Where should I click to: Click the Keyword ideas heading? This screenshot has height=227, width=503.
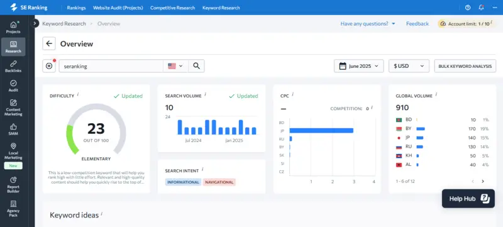[74, 215]
